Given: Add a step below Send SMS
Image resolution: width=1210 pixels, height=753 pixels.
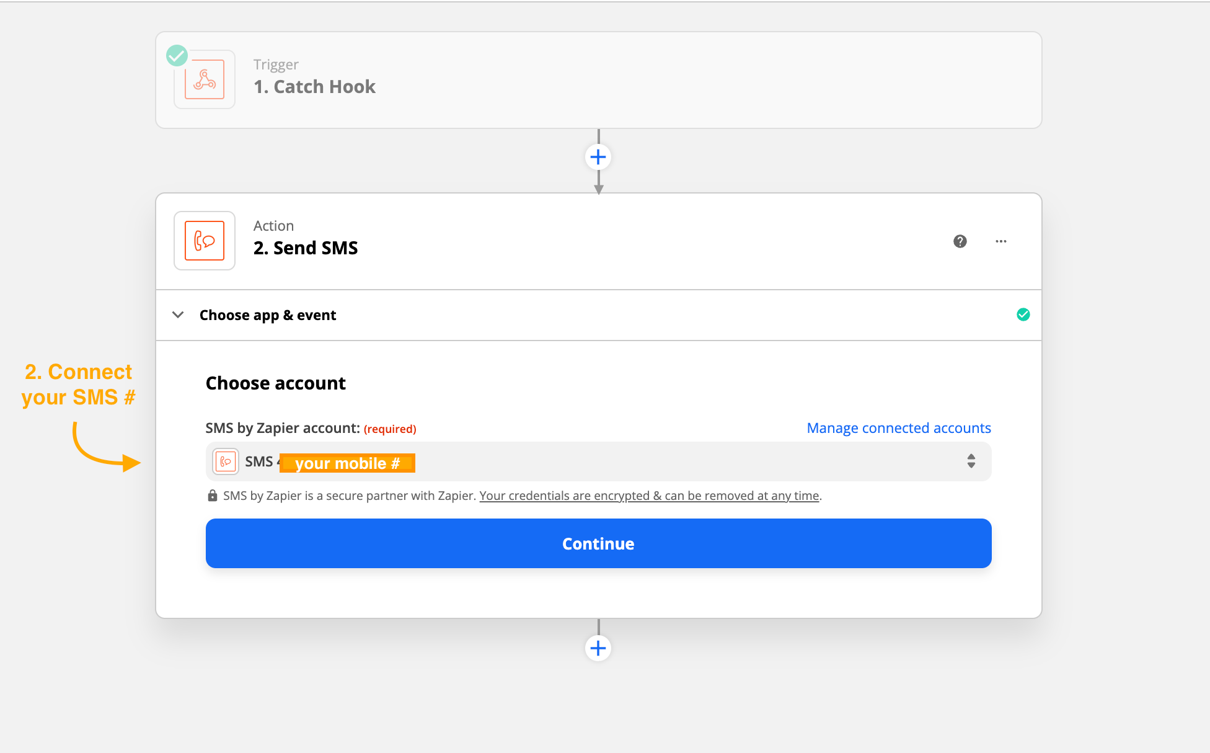Looking at the screenshot, I should coord(598,649).
